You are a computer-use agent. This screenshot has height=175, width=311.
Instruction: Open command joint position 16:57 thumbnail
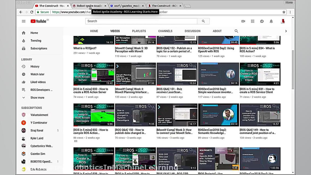pos(260,115)
